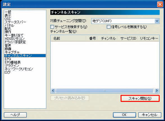
Task: Click the キャンセル button
Action: coord(150,115)
